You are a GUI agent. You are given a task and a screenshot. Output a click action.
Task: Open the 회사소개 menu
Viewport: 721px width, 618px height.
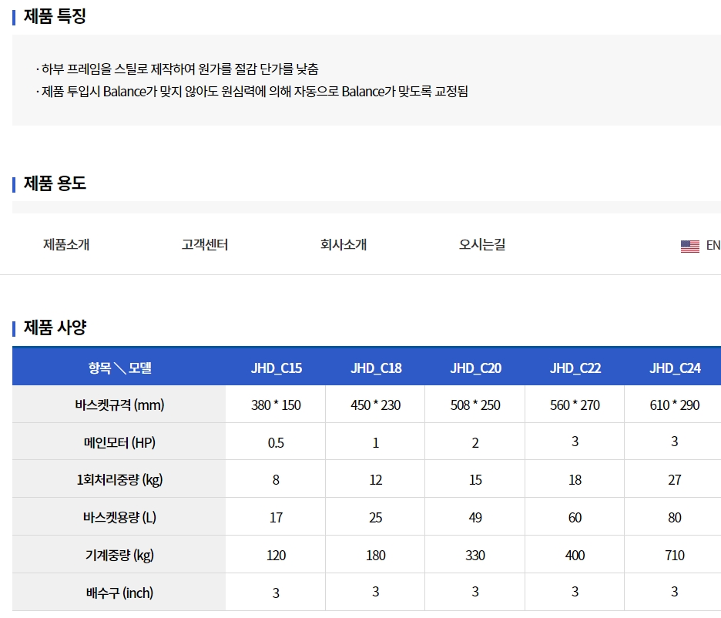344,244
